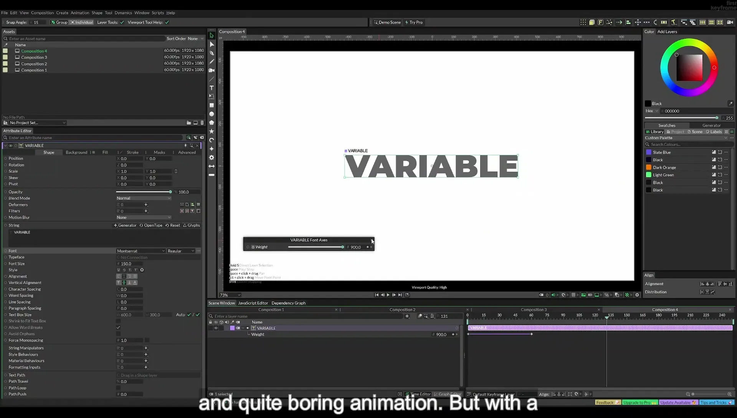Toggle viewport audio speaker icon
This screenshot has height=418, width=737.
coord(553,295)
